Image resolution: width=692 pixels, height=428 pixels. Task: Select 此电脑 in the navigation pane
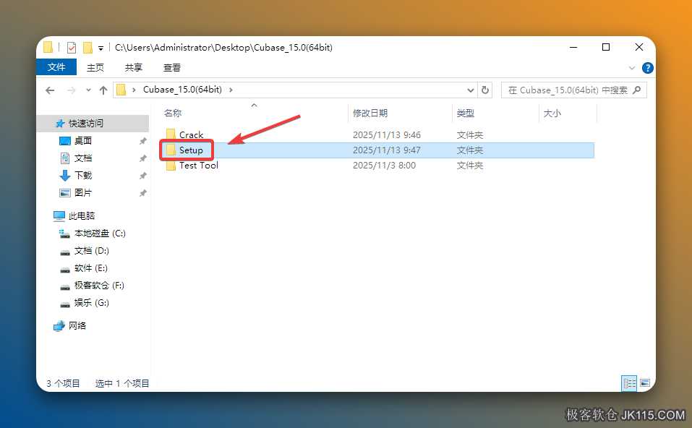tap(82, 215)
